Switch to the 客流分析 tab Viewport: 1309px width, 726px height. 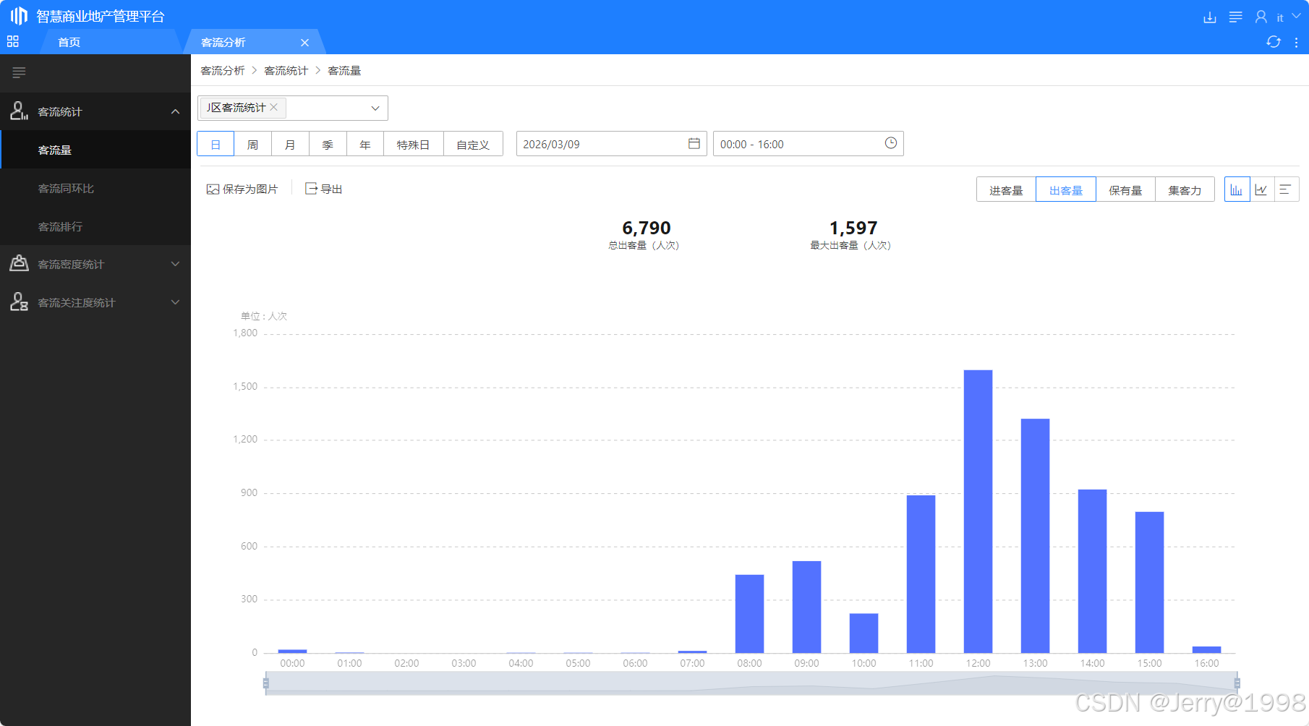pos(223,42)
